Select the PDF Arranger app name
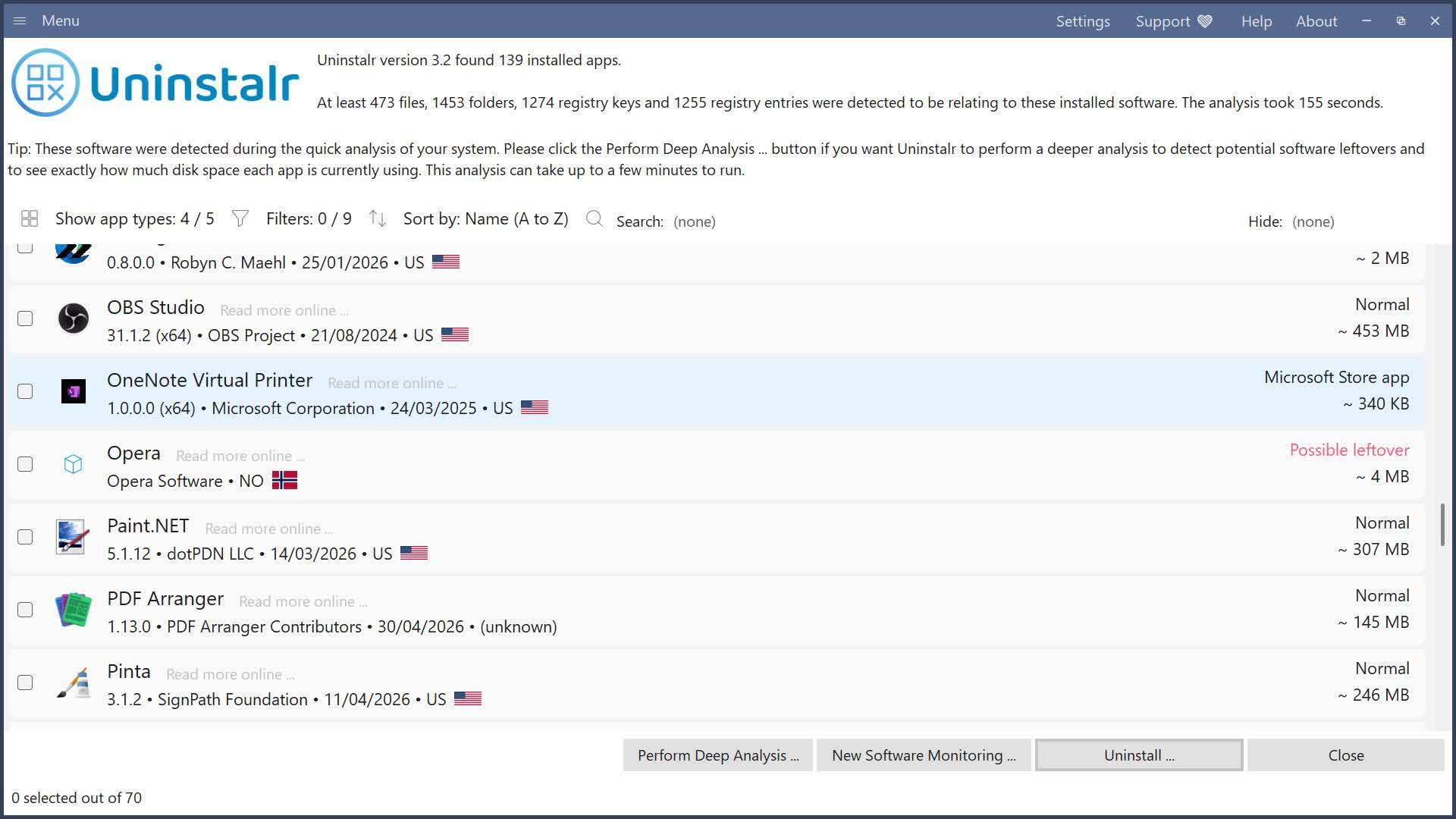1456x819 pixels. pos(165,598)
